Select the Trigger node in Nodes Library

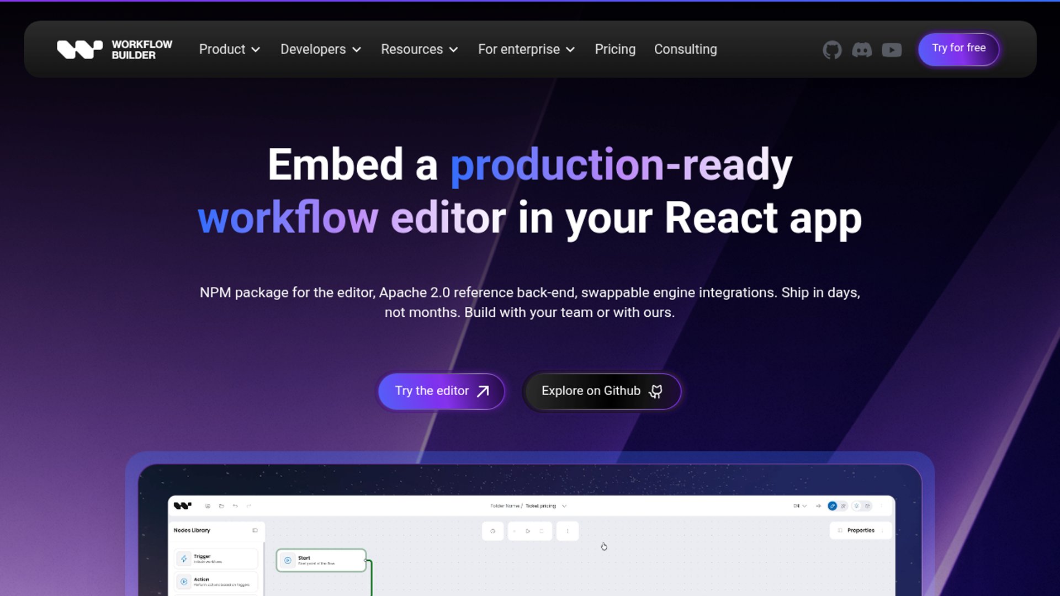[216, 558]
